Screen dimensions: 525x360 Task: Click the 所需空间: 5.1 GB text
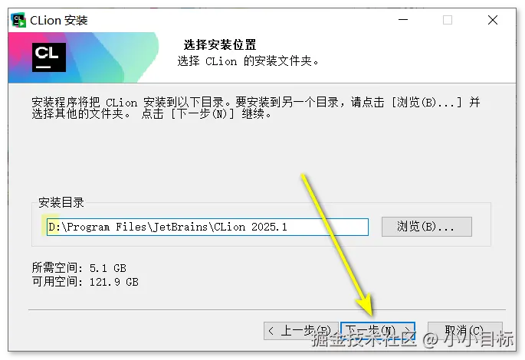coord(79,268)
